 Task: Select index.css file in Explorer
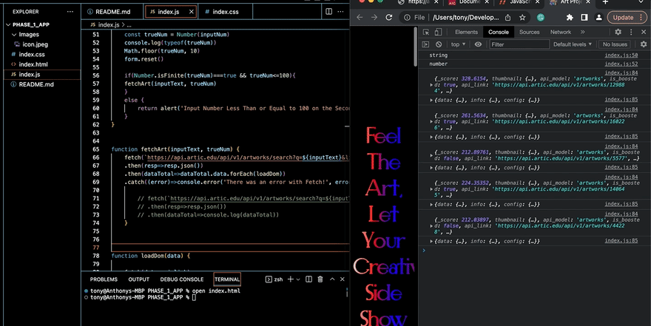pos(32,55)
